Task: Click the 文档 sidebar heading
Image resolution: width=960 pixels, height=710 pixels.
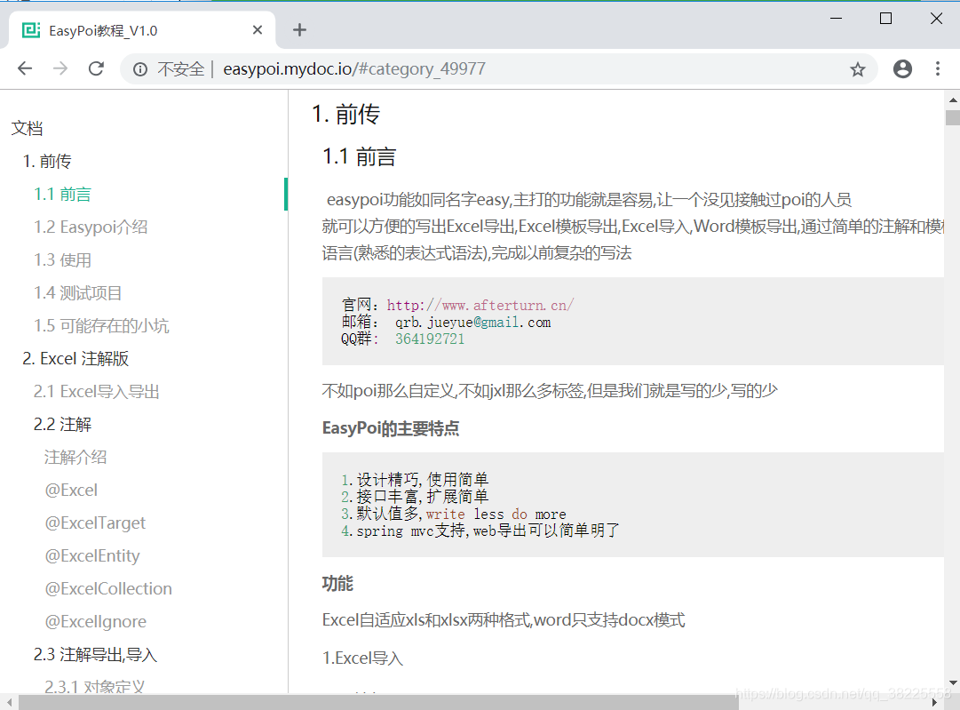Action: coord(27,128)
